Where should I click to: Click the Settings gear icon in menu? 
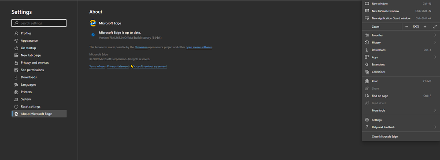click(x=366, y=120)
